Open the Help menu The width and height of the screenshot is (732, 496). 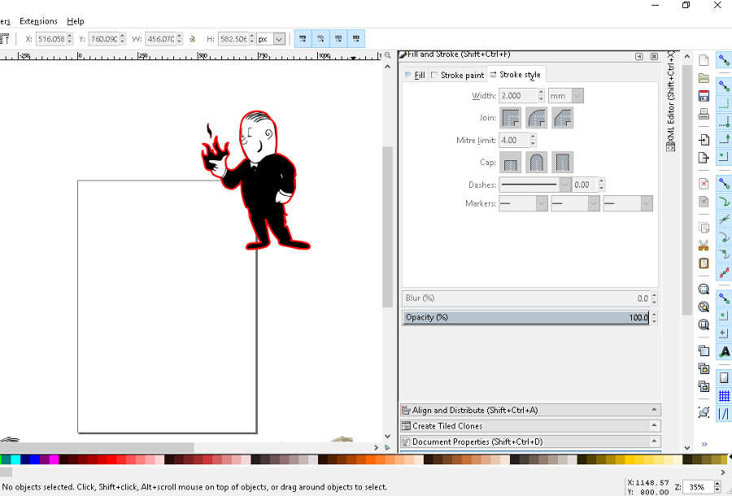tap(75, 21)
